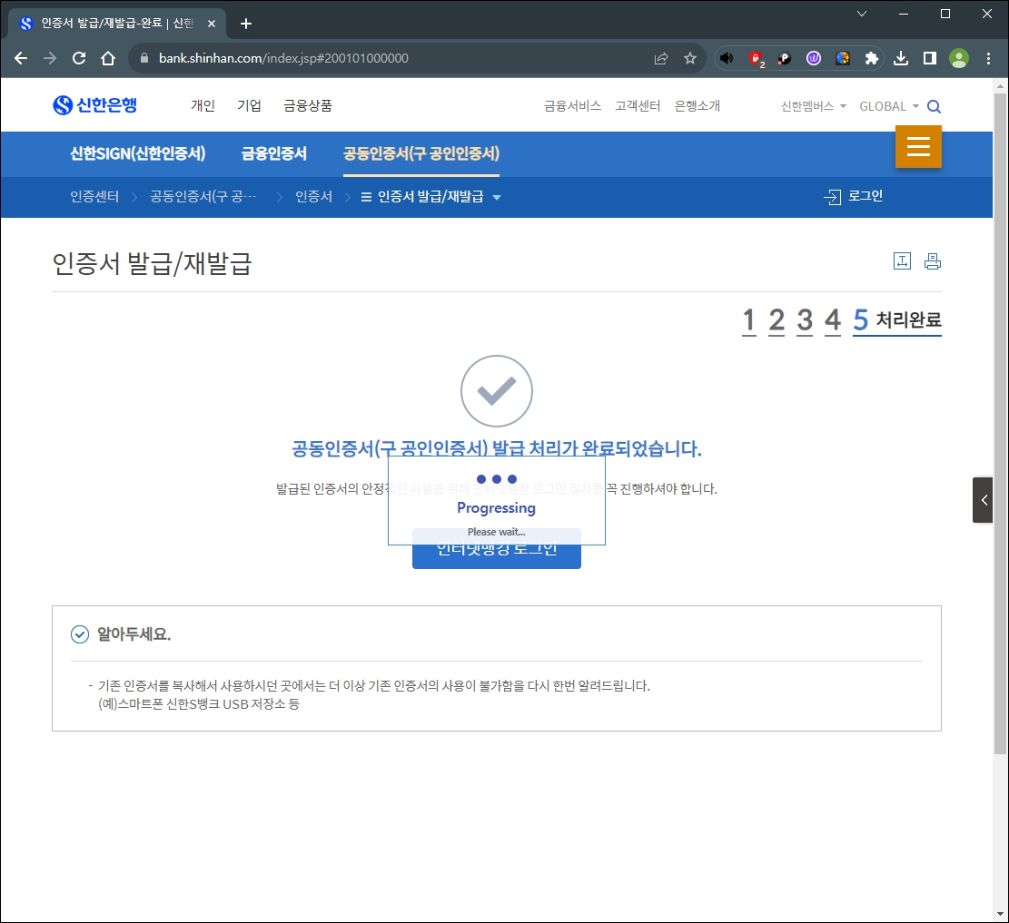Expand the GLOBAL dropdown
This screenshot has width=1009, height=923.
point(889,106)
